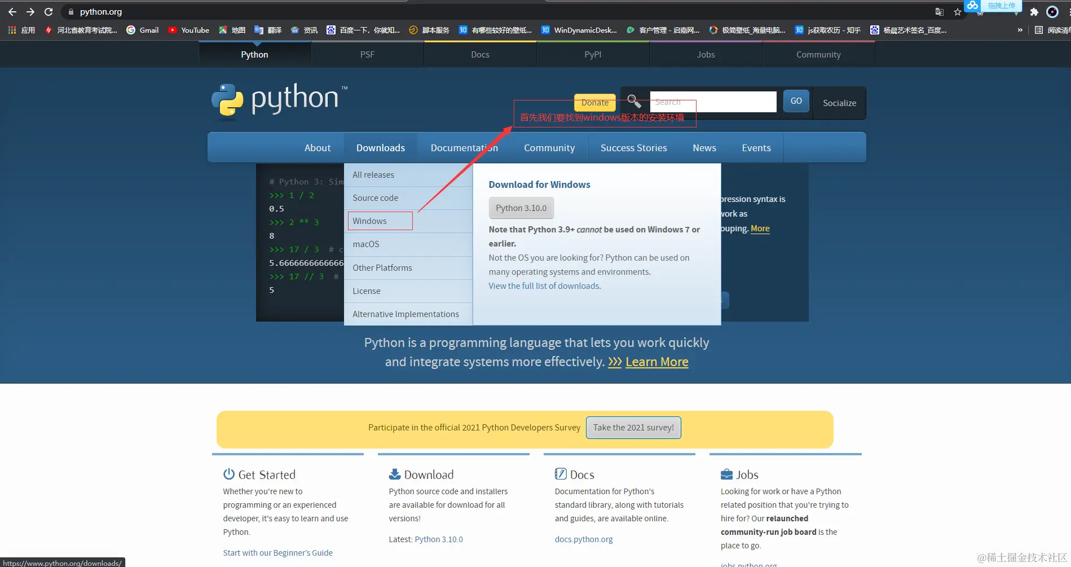Open the News menu
Viewport: 1071px width, 567px height.
704,148
